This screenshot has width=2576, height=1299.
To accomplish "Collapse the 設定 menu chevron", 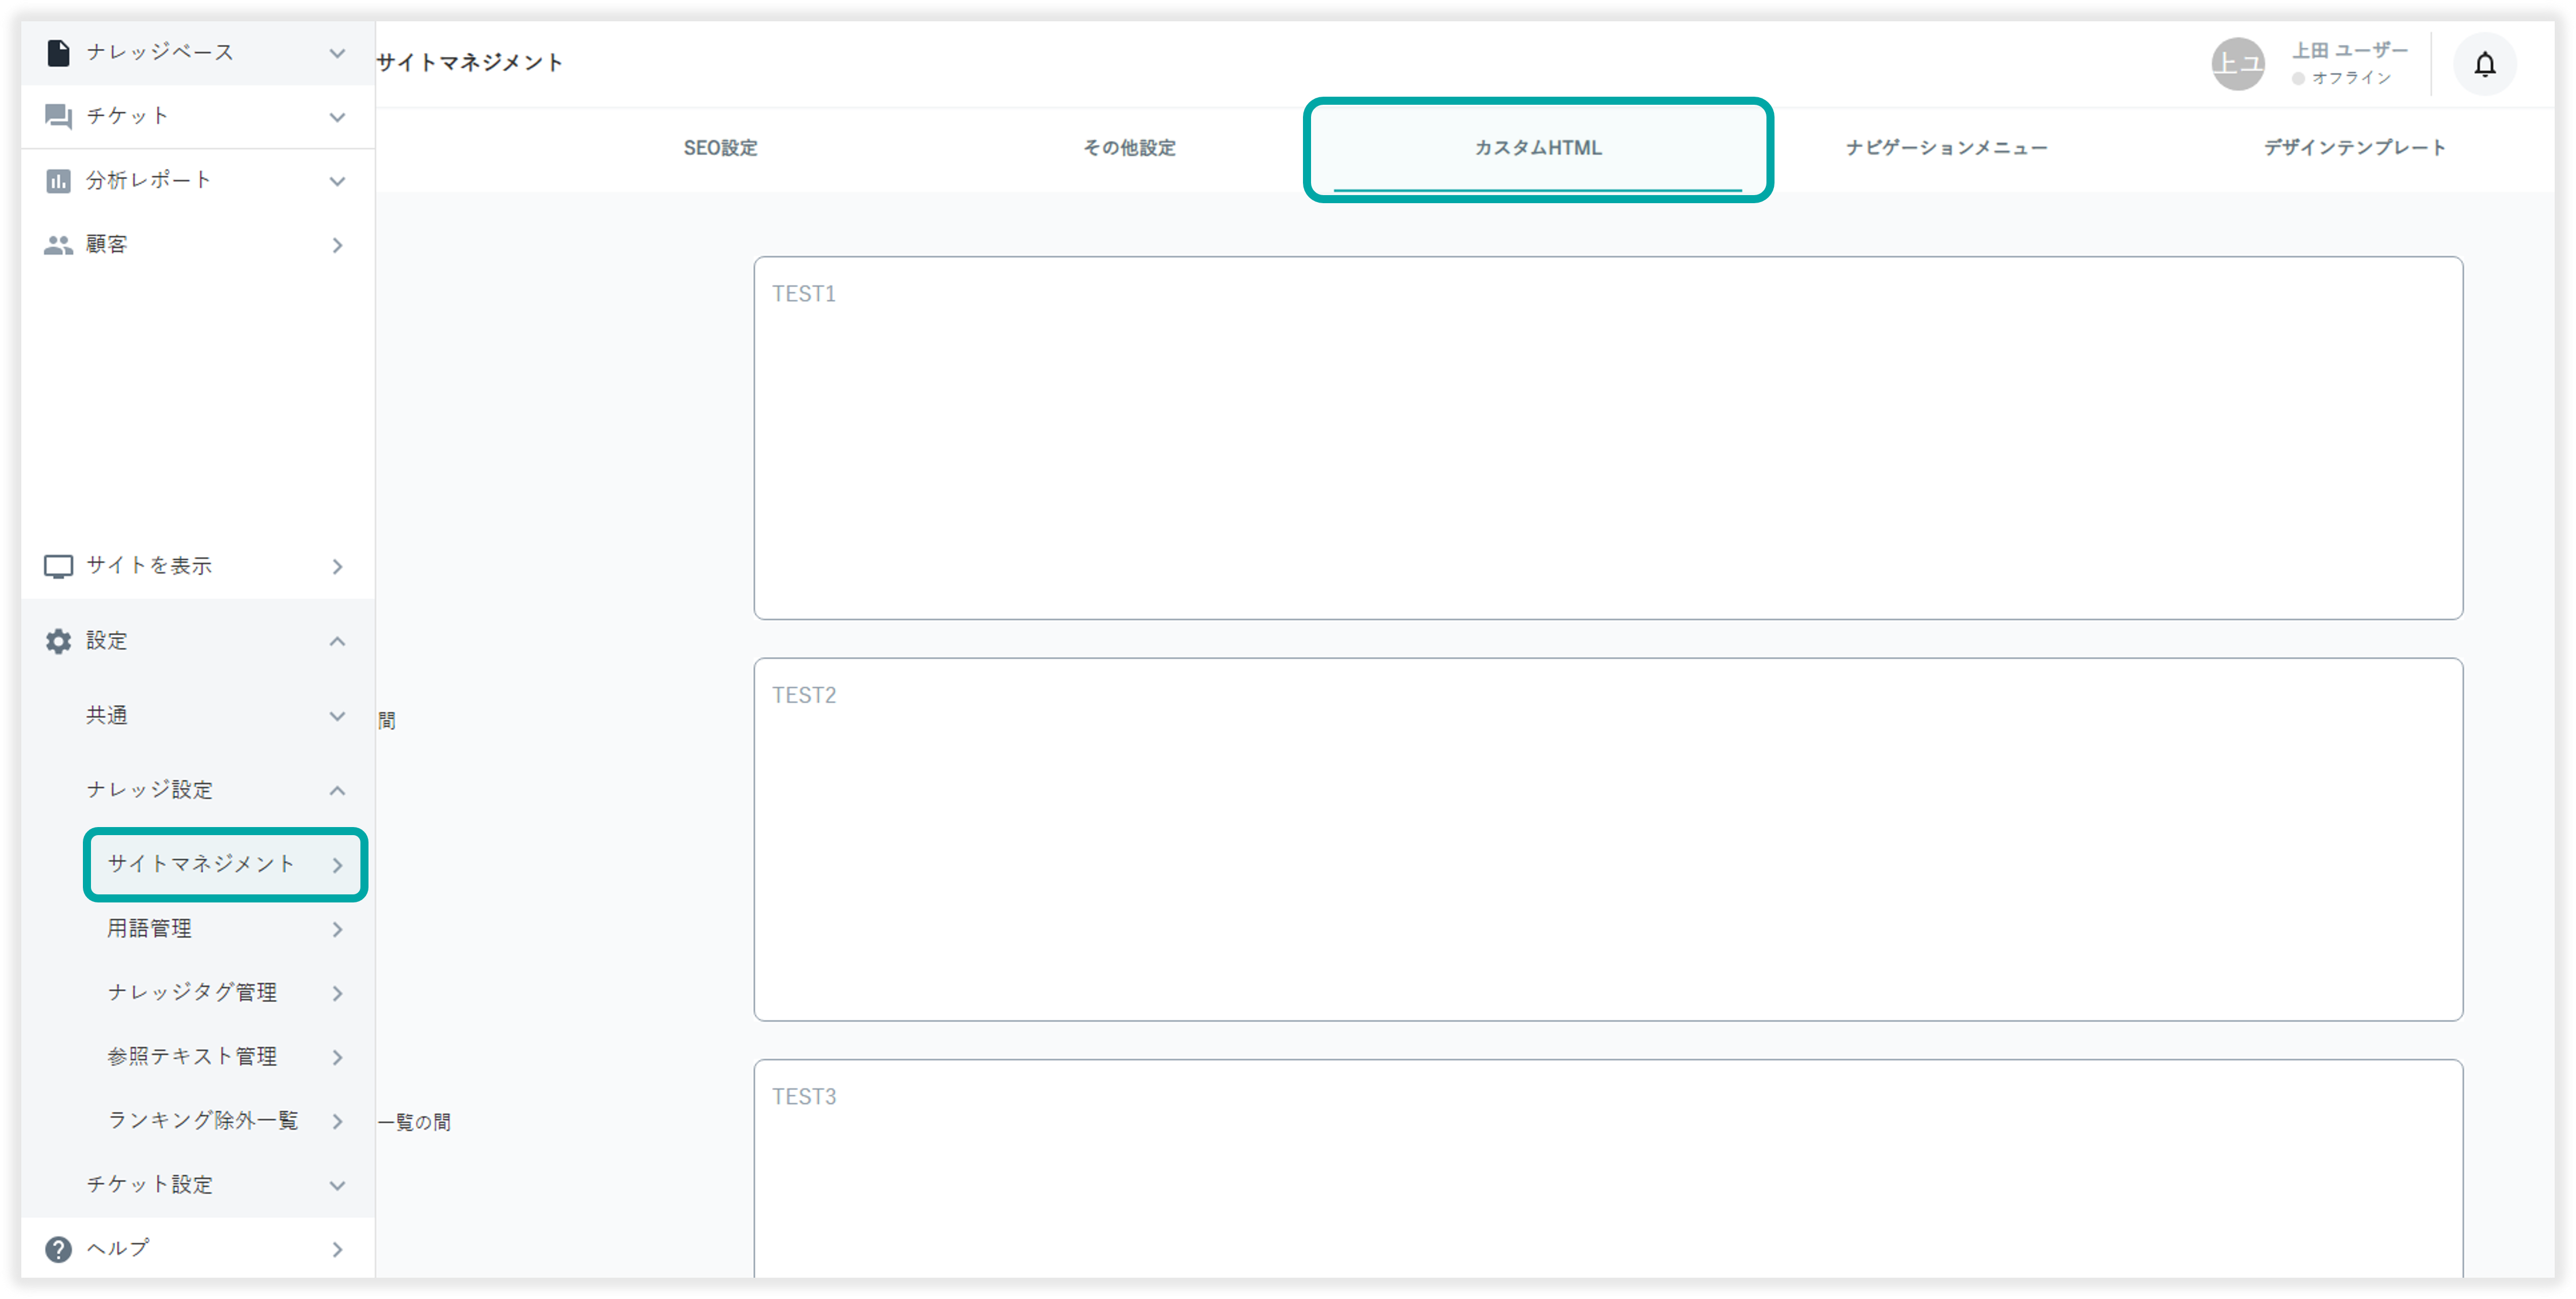I will 337,642.
